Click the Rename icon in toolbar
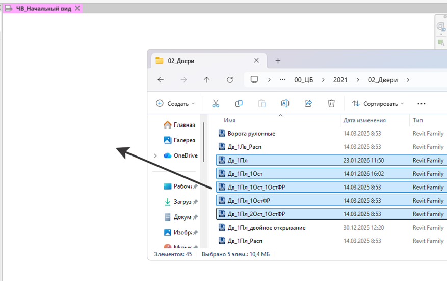The height and width of the screenshot is (281, 447). pos(285,103)
